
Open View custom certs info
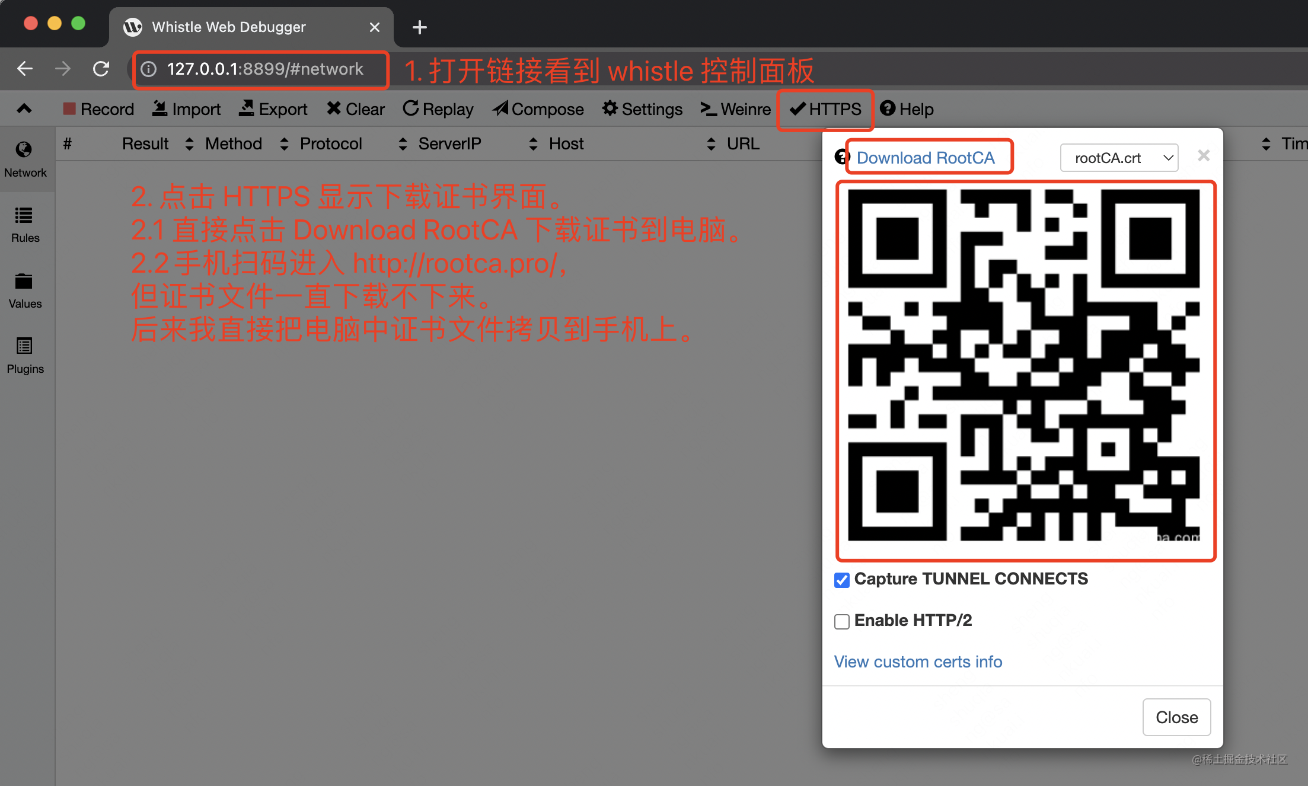918,662
